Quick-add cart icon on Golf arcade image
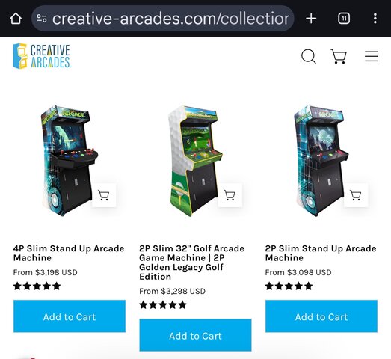 pyautogui.click(x=230, y=195)
